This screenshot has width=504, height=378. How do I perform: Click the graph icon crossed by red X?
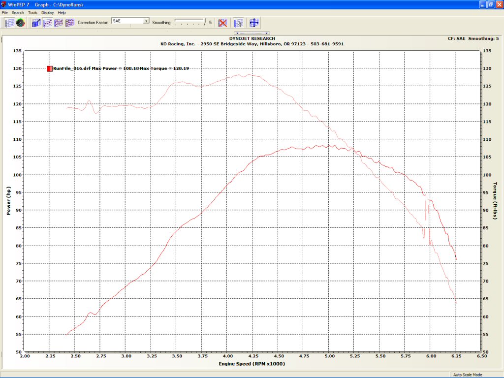point(222,23)
